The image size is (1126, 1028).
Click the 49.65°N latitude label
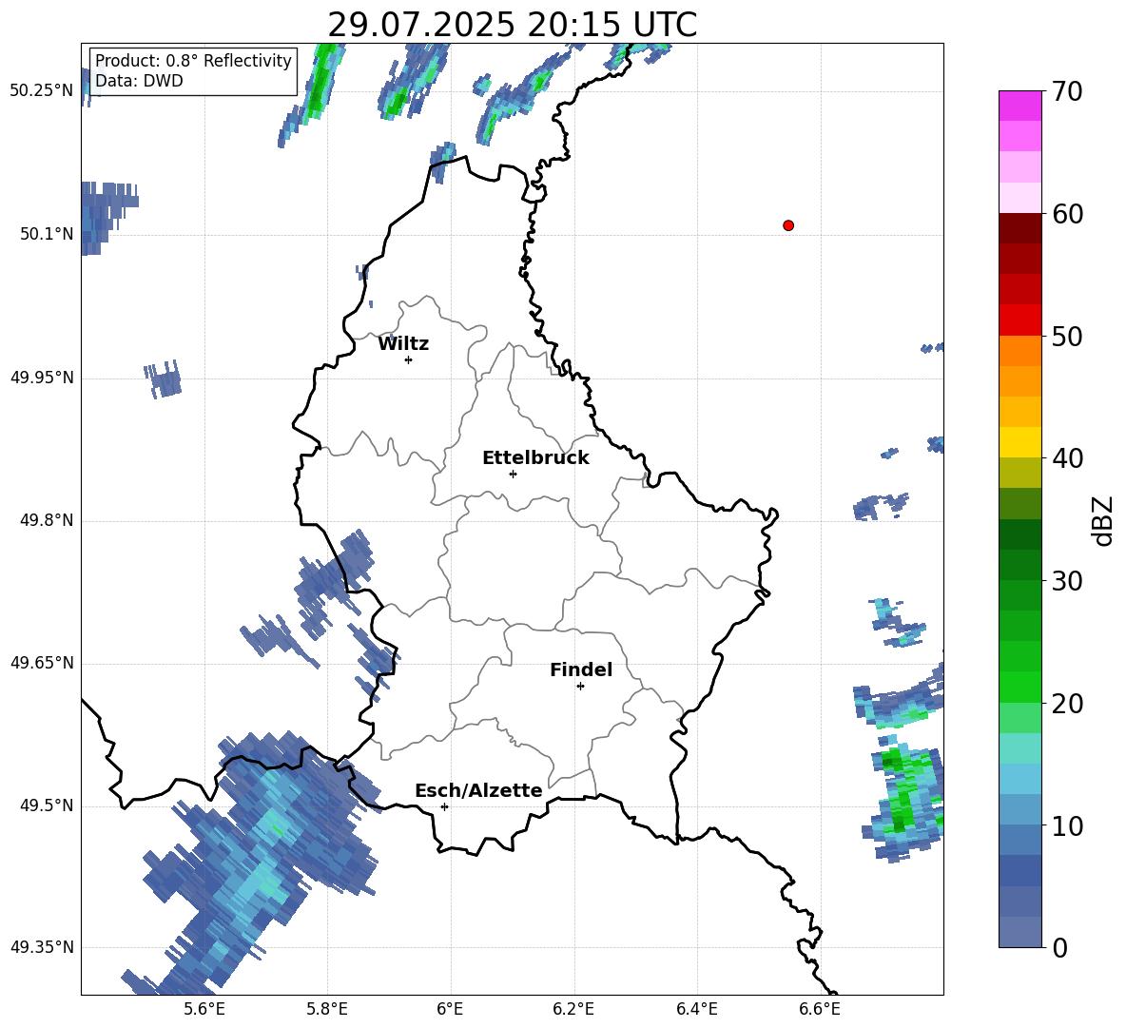pos(42,663)
